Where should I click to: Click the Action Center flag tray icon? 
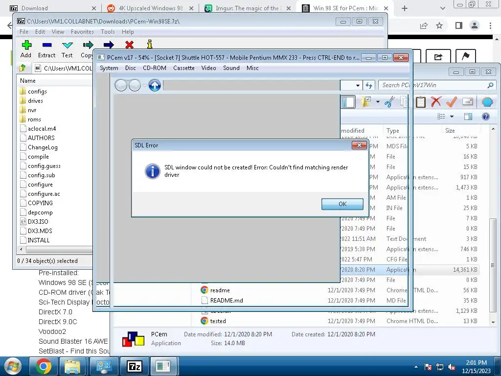click(x=428, y=367)
